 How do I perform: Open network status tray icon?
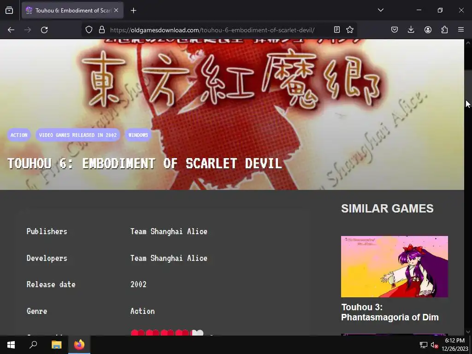(x=424, y=345)
